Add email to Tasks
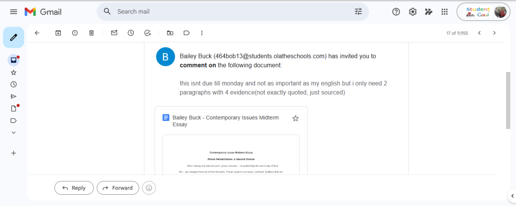 148,33
